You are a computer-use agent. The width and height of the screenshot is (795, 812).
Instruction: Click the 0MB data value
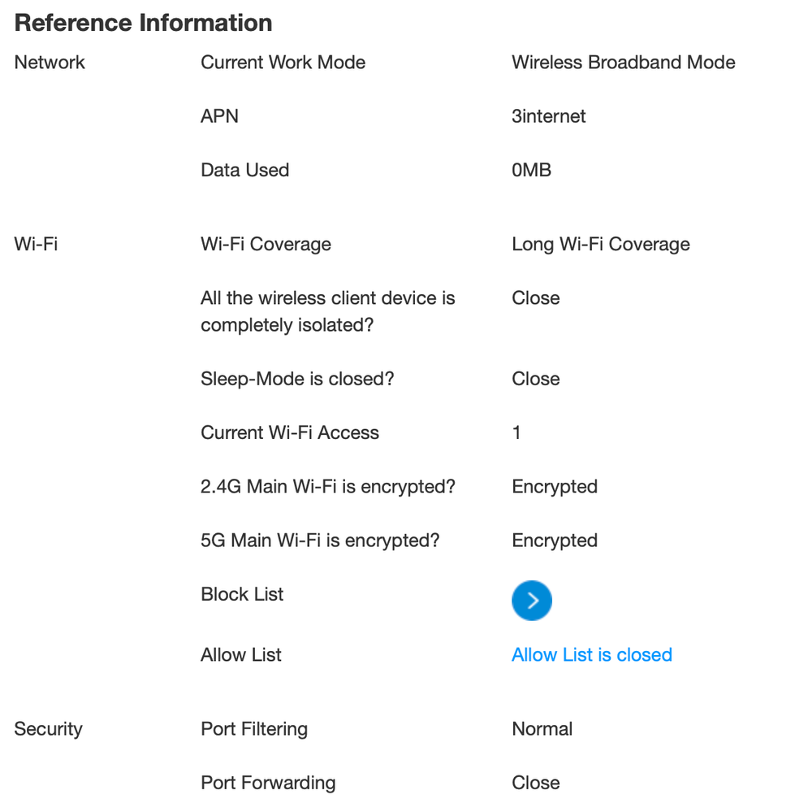coord(531,170)
